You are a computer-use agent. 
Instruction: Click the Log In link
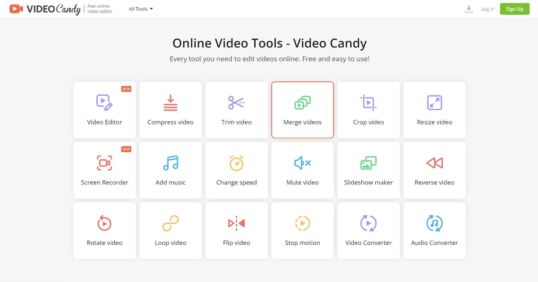[488, 9]
